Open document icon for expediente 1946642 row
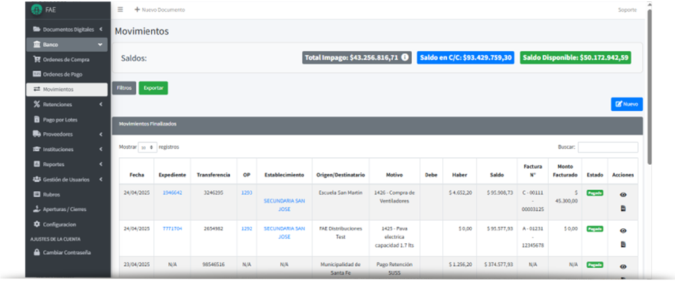This screenshot has width=675, height=287. 623,208
